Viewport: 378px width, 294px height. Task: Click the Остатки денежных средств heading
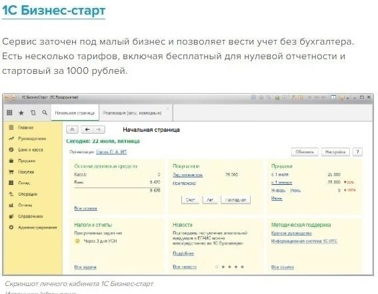coord(105,166)
